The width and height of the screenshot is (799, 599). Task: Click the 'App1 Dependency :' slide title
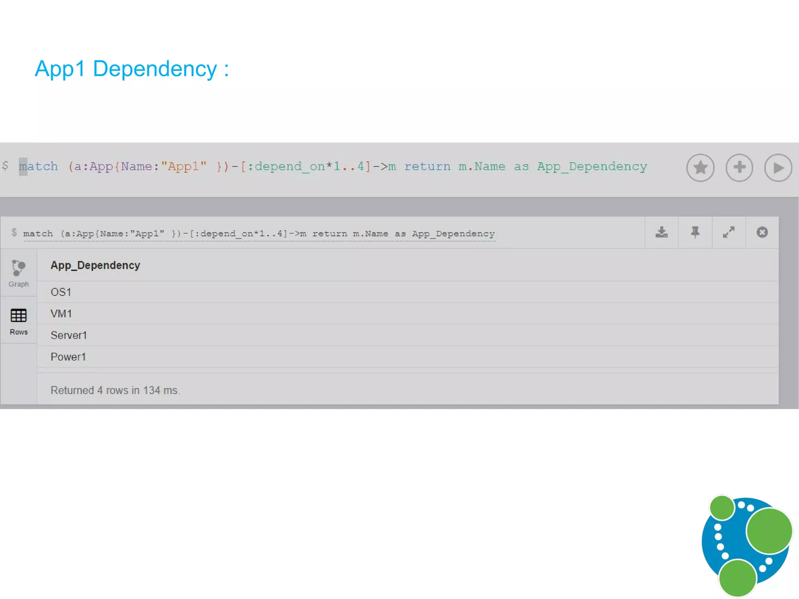[x=132, y=69]
